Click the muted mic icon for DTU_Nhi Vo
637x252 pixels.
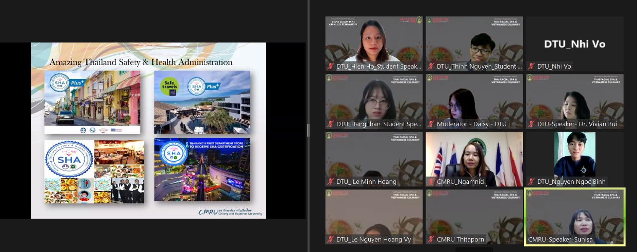click(x=531, y=67)
